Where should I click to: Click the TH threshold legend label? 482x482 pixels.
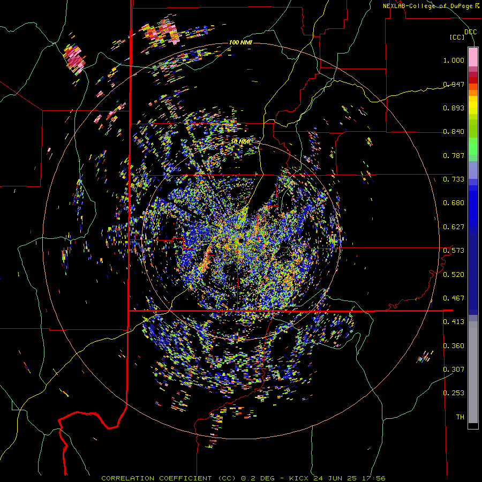pyautogui.click(x=460, y=417)
